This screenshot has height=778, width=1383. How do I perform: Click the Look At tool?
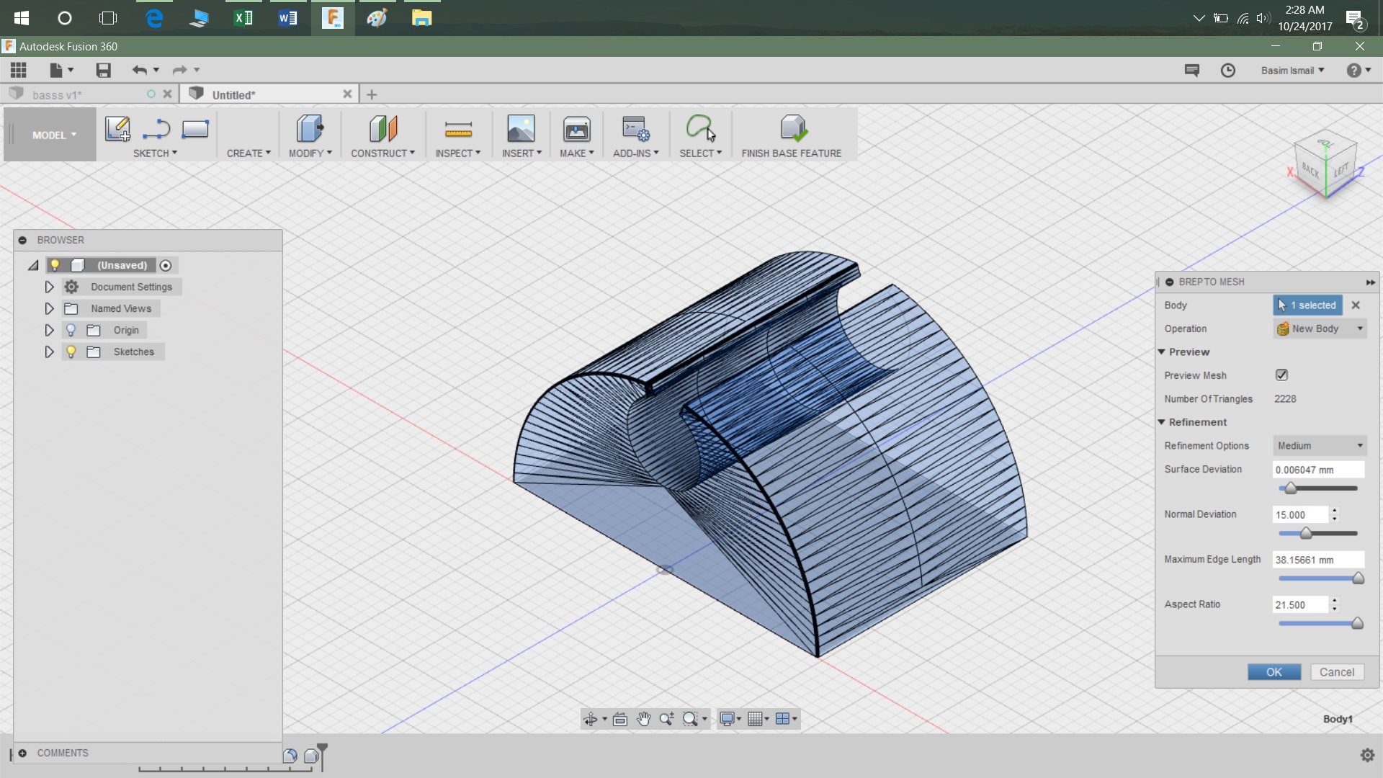point(620,719)
